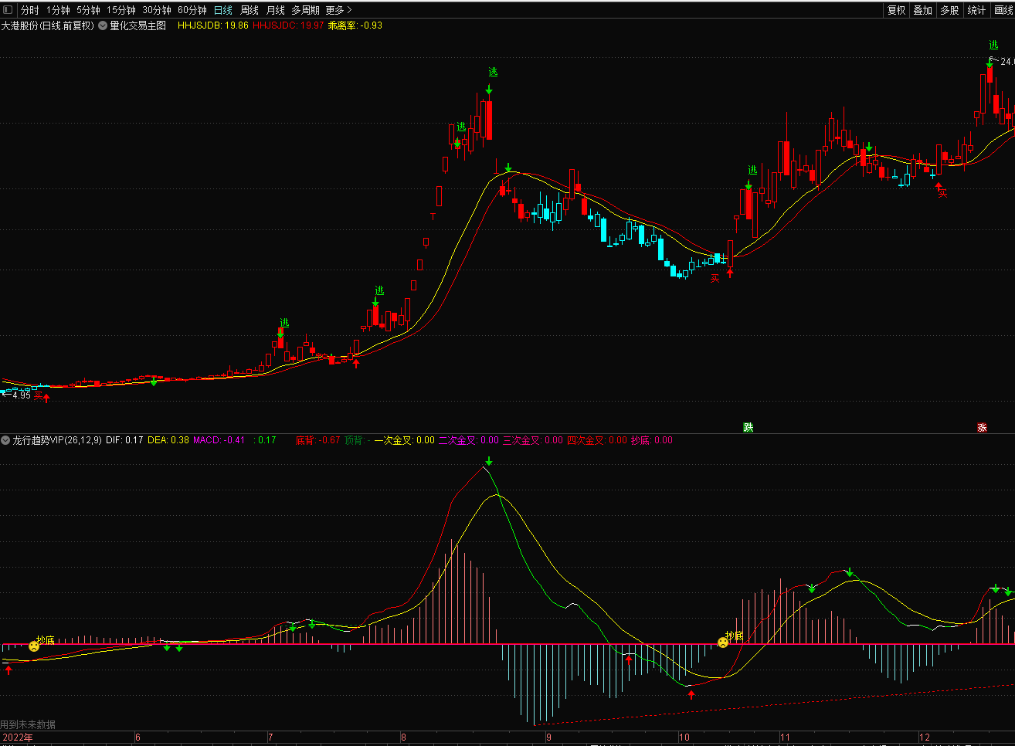This screenshot has height=746, width=1015.
Task: Click the 叠加 overlay button
Action: point(922,10)
